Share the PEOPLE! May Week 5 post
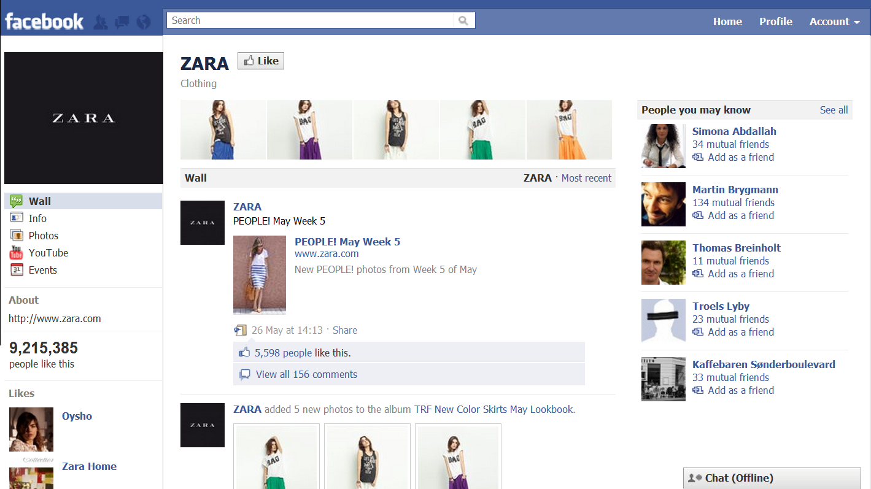871x489 pixels. 344,330
